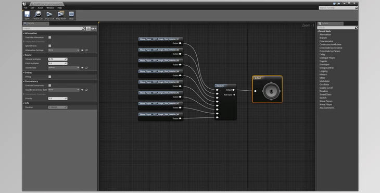Screen dimensions: 380x193
Task: Select Crossfade by Distance in Palette
Action: click(331, 48)
